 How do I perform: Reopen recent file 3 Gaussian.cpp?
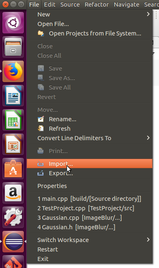90,218
